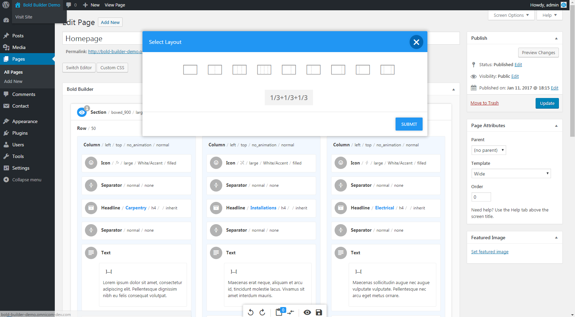Click the collapse arrows icon in builder toolbar
Image resolution: width=575 pixels, height=317 pixels.
(x=291, y=312)
